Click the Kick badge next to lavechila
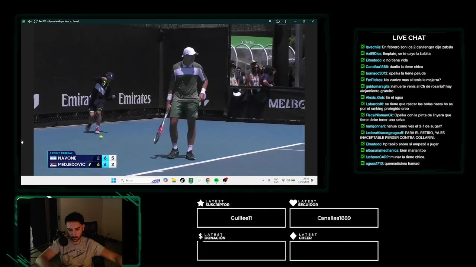This screenshot has width=476, height=267. point(362,47)
